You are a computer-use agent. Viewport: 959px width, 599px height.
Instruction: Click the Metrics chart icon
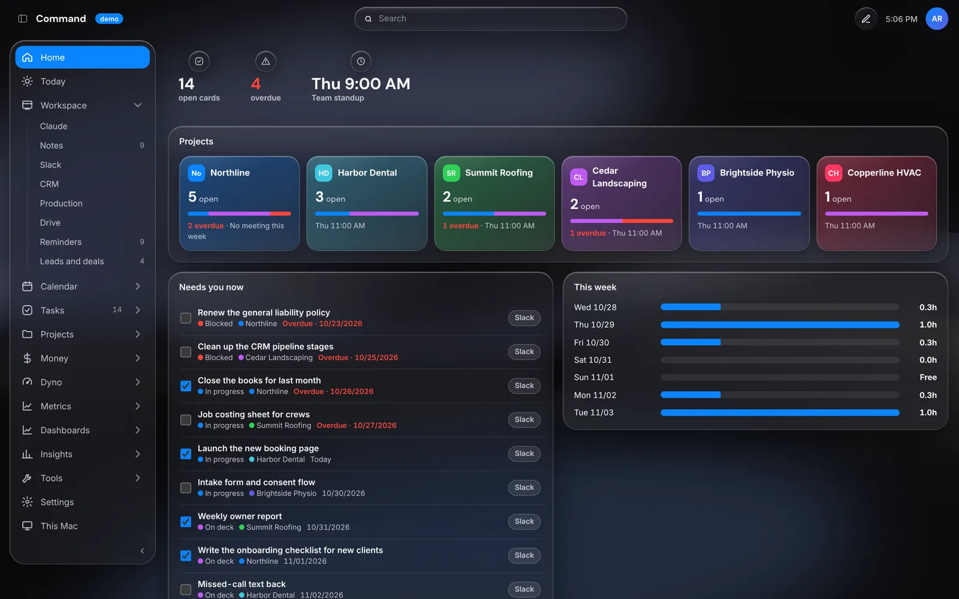point(27,406)
